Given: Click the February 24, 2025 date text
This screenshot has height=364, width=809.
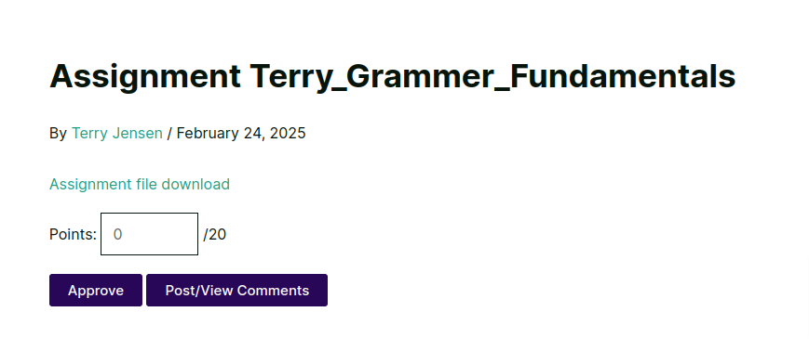Looking at the screenshot, I should [x=241, y=134].
